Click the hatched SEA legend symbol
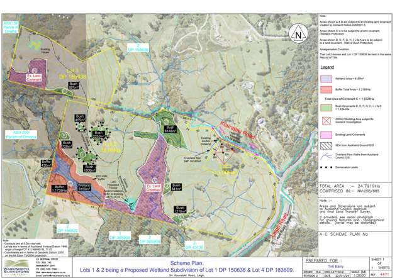This screenshot has width=402, height=278. (326, 144)
